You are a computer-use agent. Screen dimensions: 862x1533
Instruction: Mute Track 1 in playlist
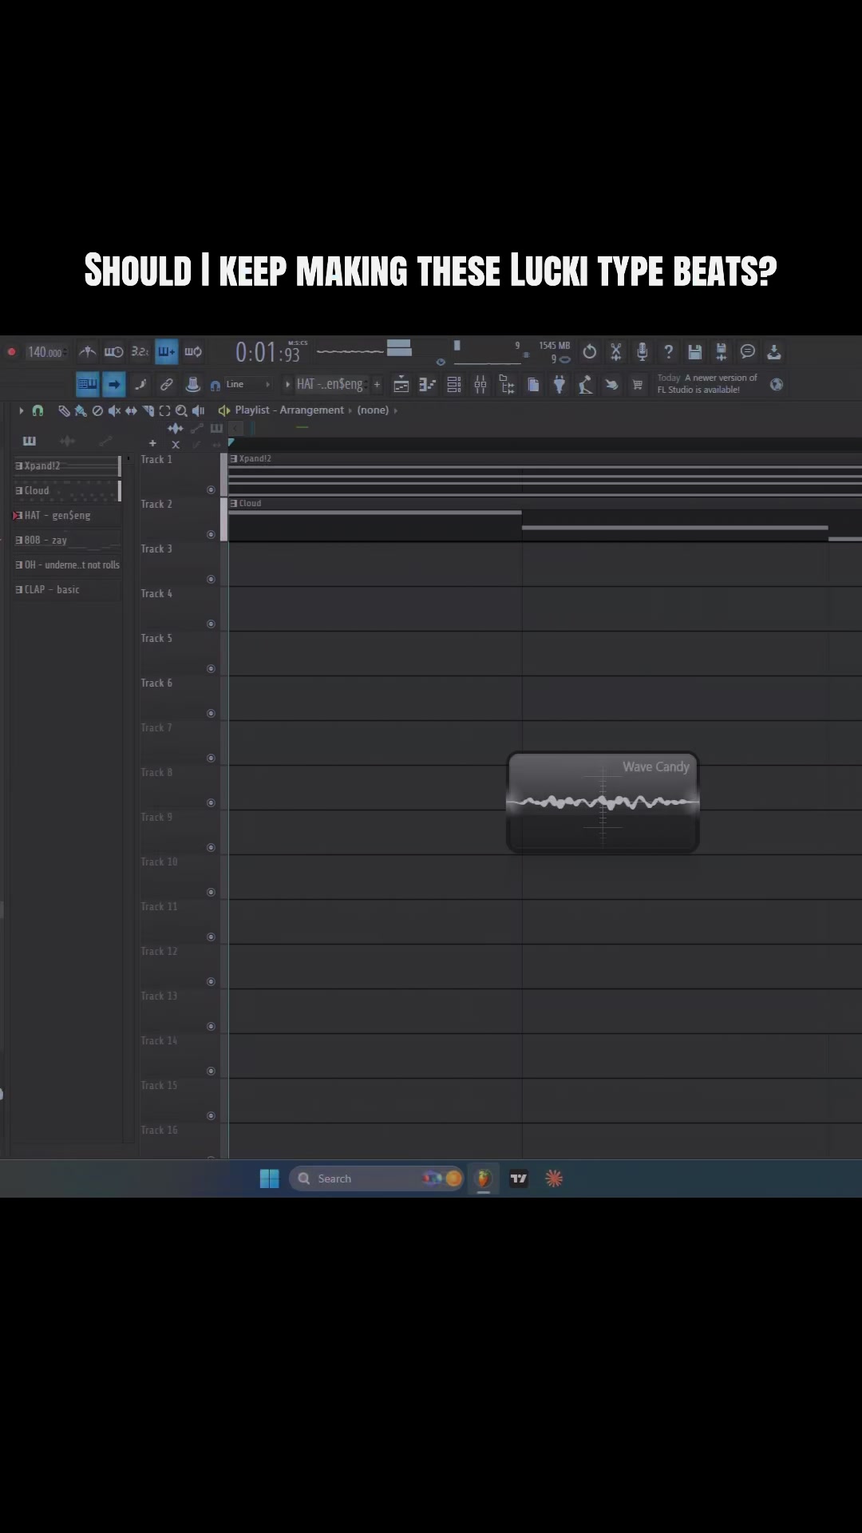pyautogui.click(x=211, y=489)
